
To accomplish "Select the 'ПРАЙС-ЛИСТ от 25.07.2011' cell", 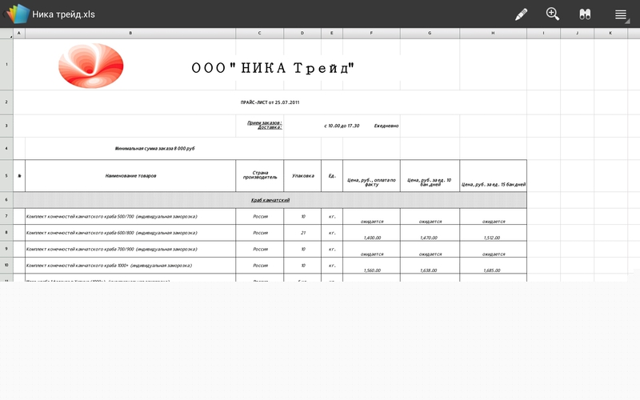I will (270, 102).
